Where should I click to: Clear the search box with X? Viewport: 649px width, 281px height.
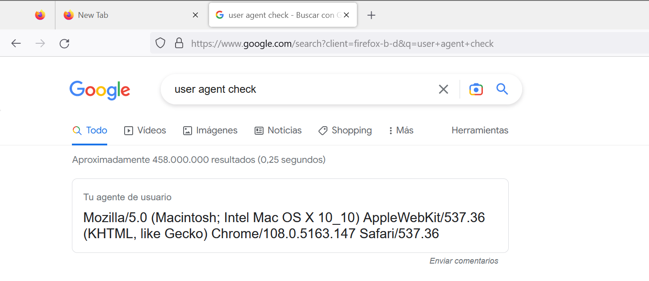[x=443, y=89]
